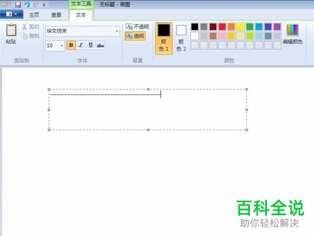Pick the dark red color swatch

pyautogui.click(x=213, y=27)
